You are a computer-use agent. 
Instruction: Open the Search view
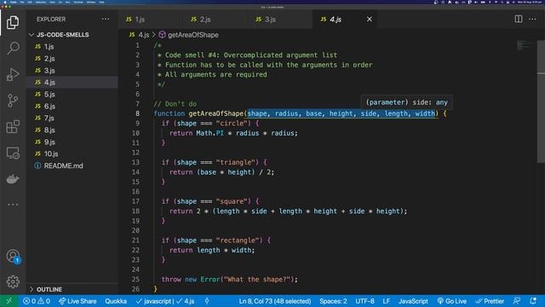pyautogui.click(x=13, y=48)
